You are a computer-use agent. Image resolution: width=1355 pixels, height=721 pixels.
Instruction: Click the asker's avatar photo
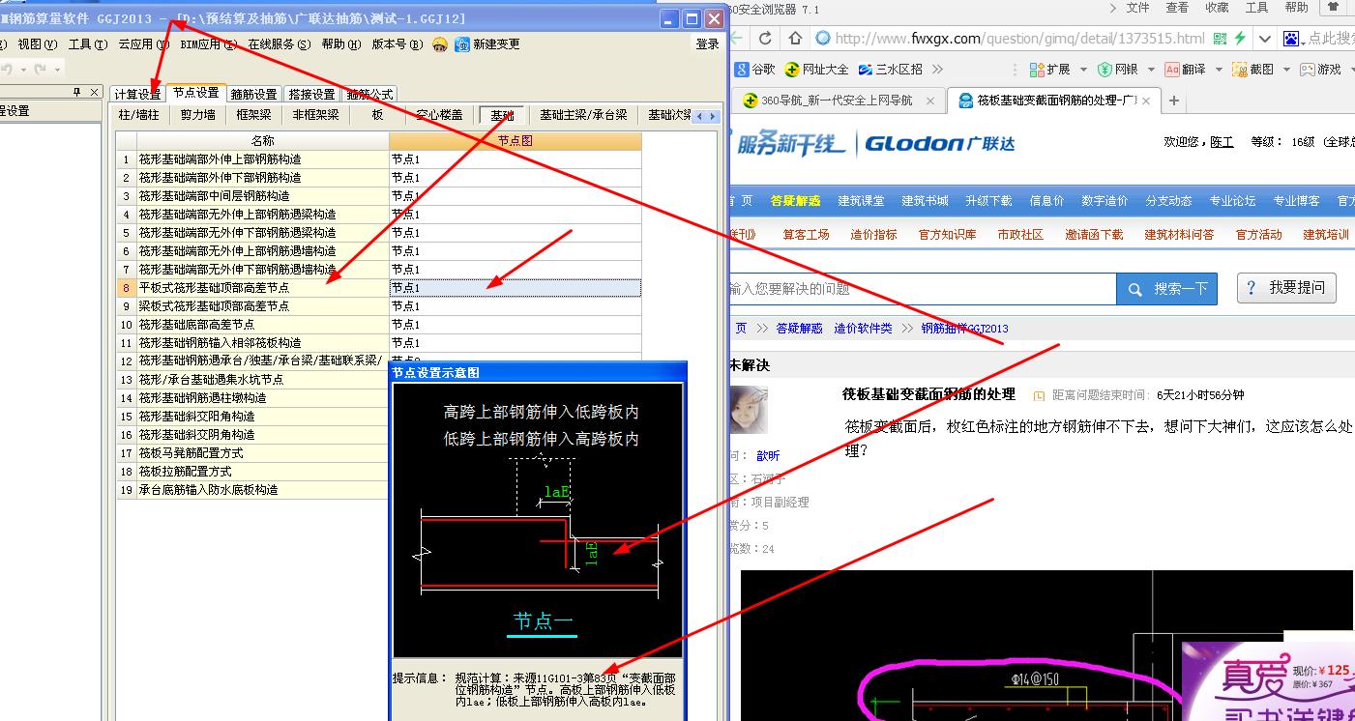749,410
